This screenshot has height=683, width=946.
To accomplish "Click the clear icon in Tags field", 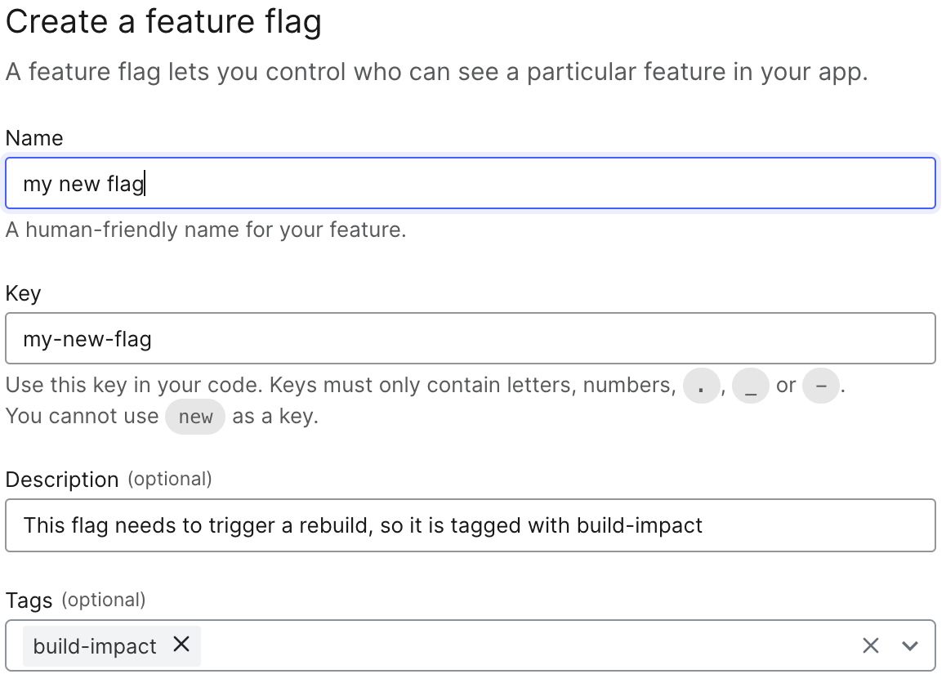I will click(870, 645).
